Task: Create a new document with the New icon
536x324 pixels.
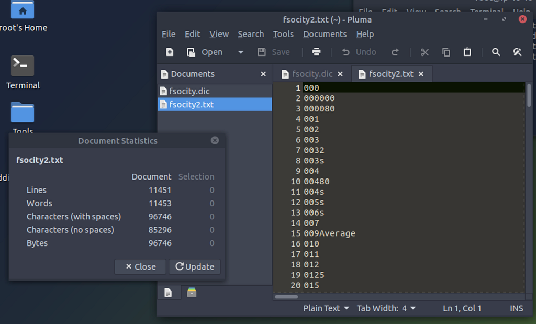Action: (x=170, y=52)
